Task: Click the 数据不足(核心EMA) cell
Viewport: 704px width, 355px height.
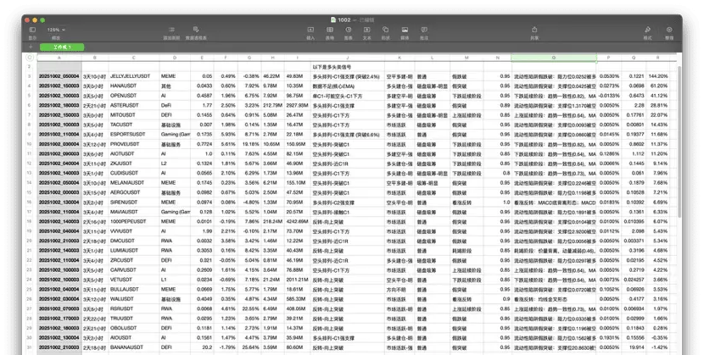Action: [348, 86]
